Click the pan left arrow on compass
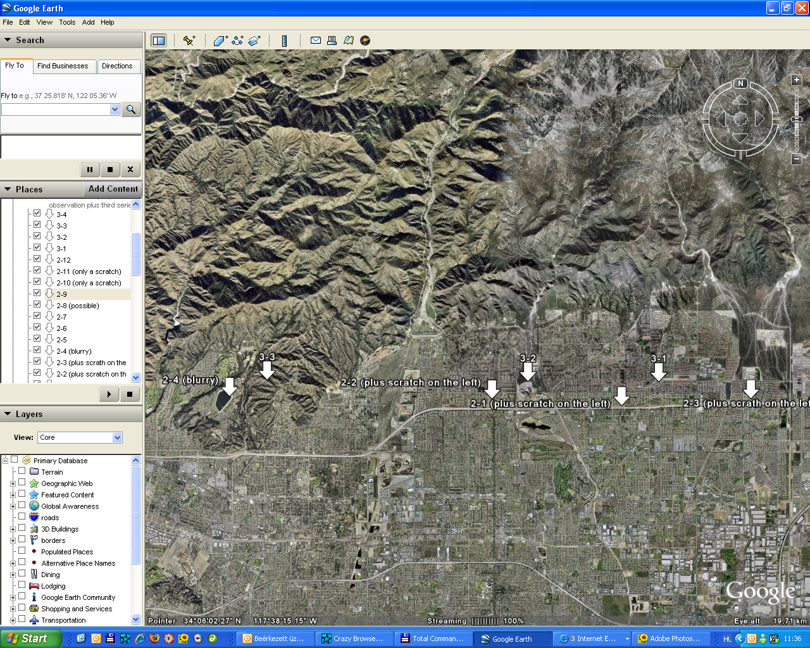Screen dimensions: 810x648 pos(721,118)
